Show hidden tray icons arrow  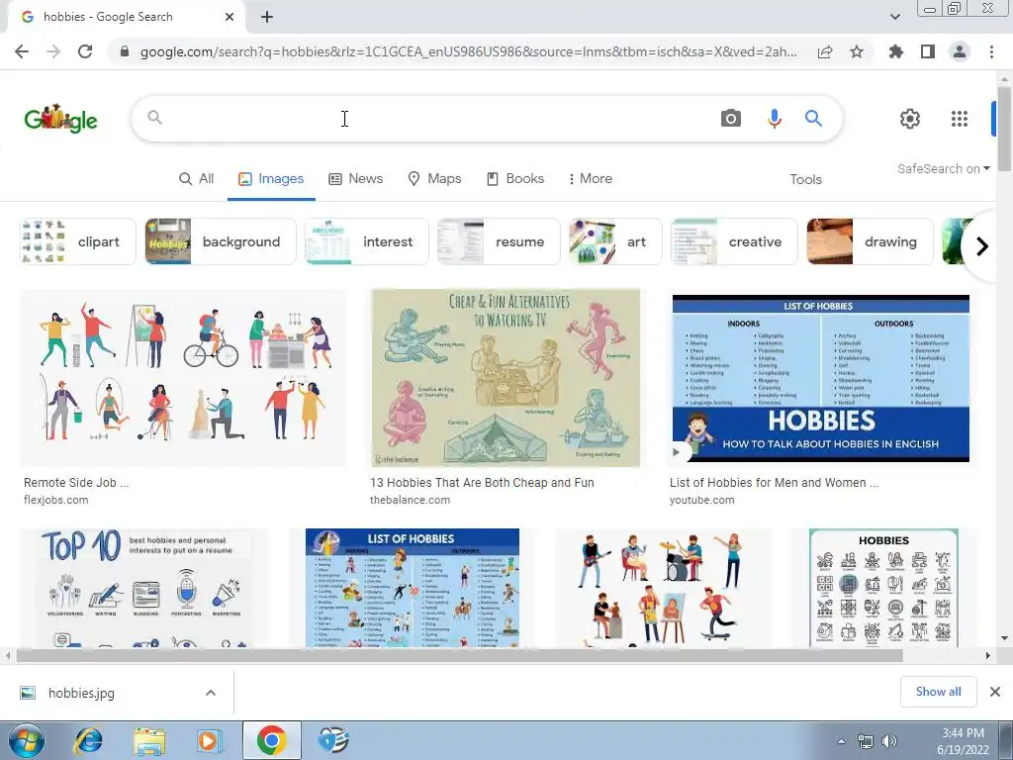(x=841, y=742)
